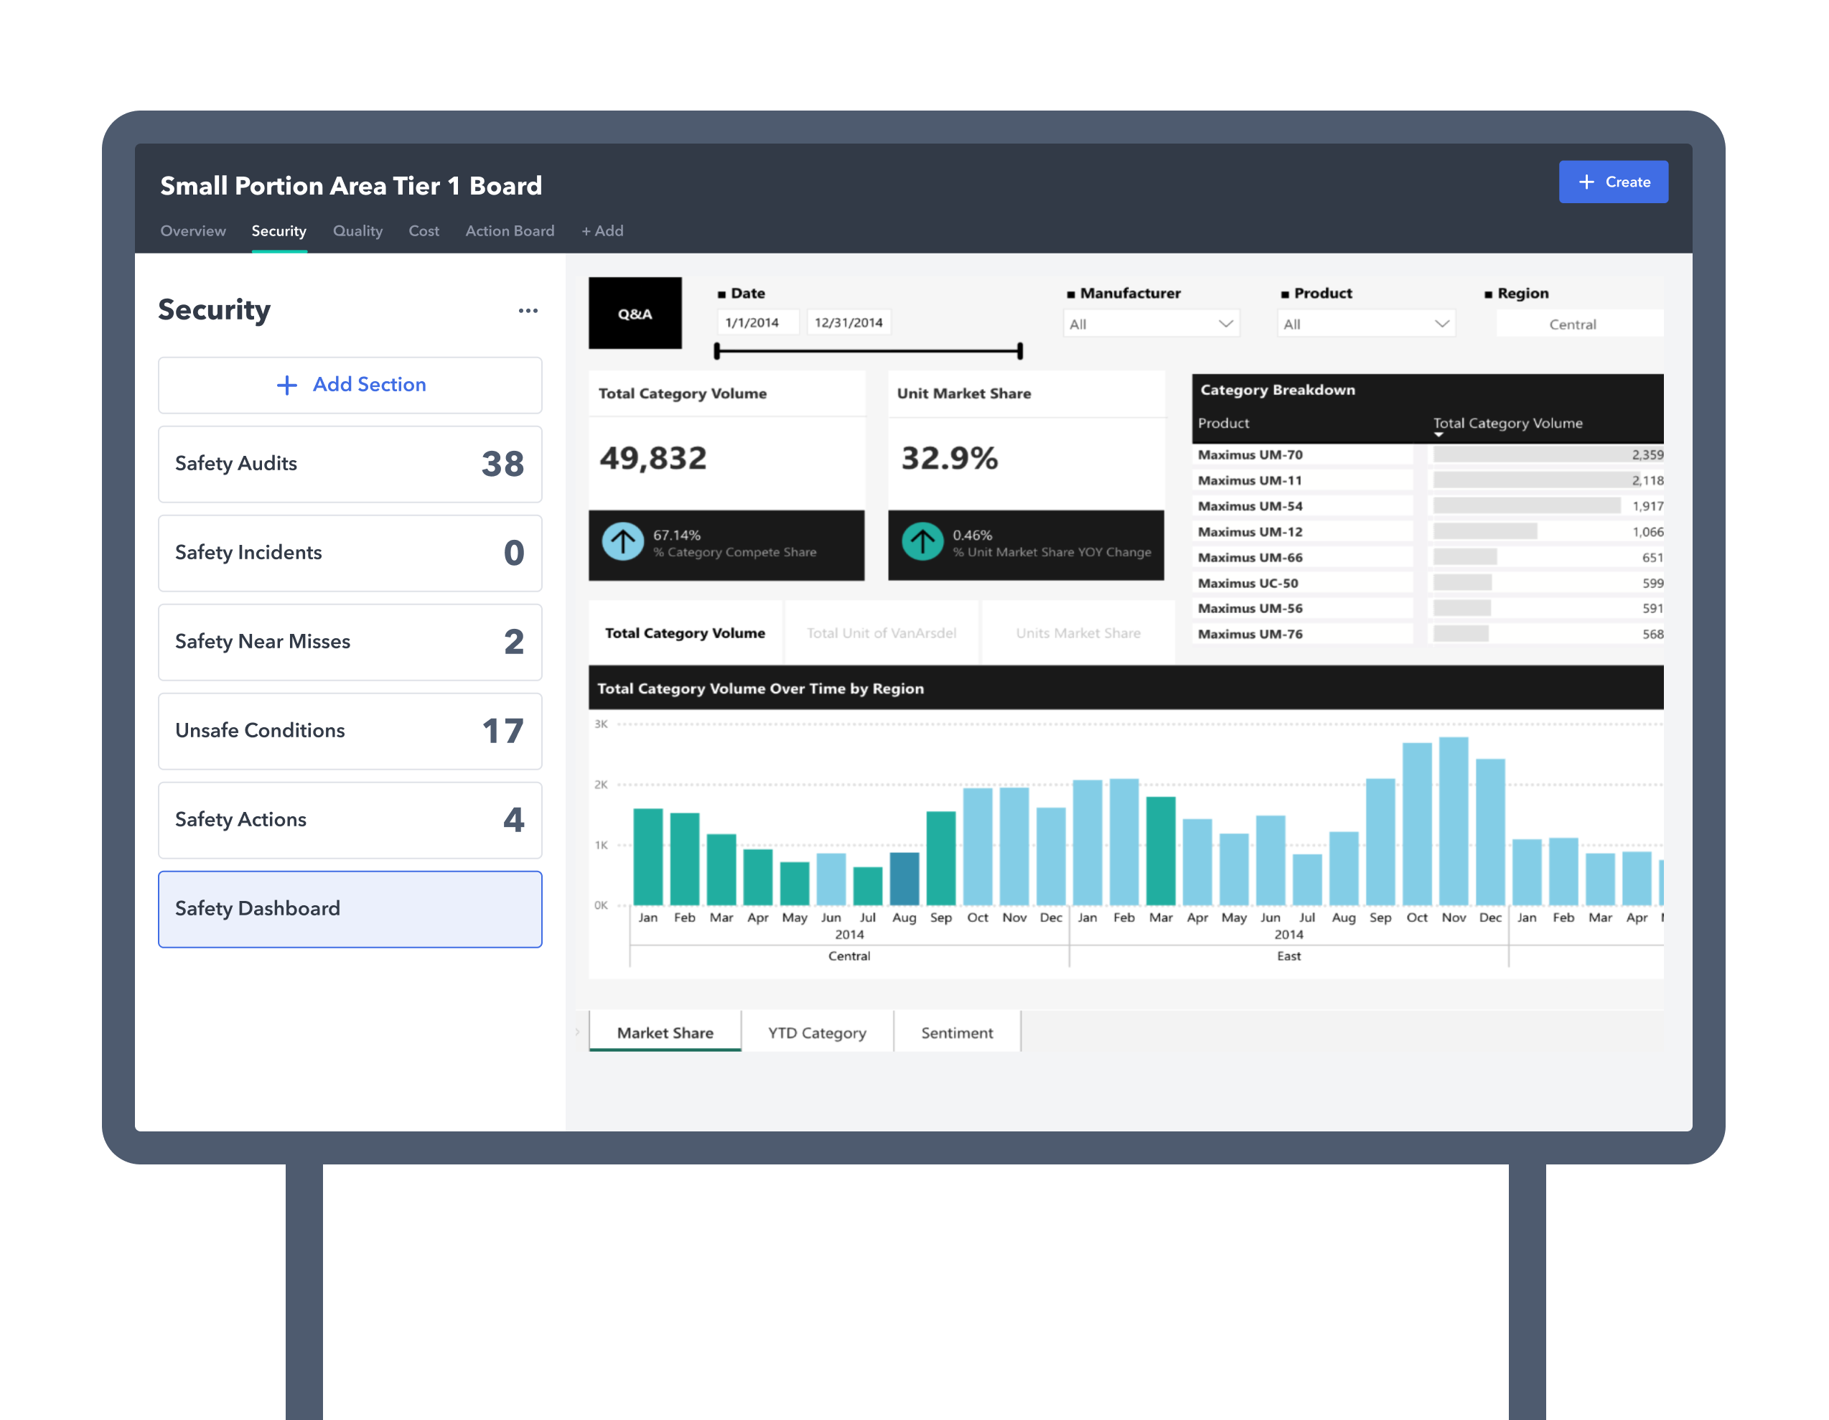The height and width of the screenshot is (1420, 1829).
Task: Open the Security section three-dots menu
Action: click(528, 311)
